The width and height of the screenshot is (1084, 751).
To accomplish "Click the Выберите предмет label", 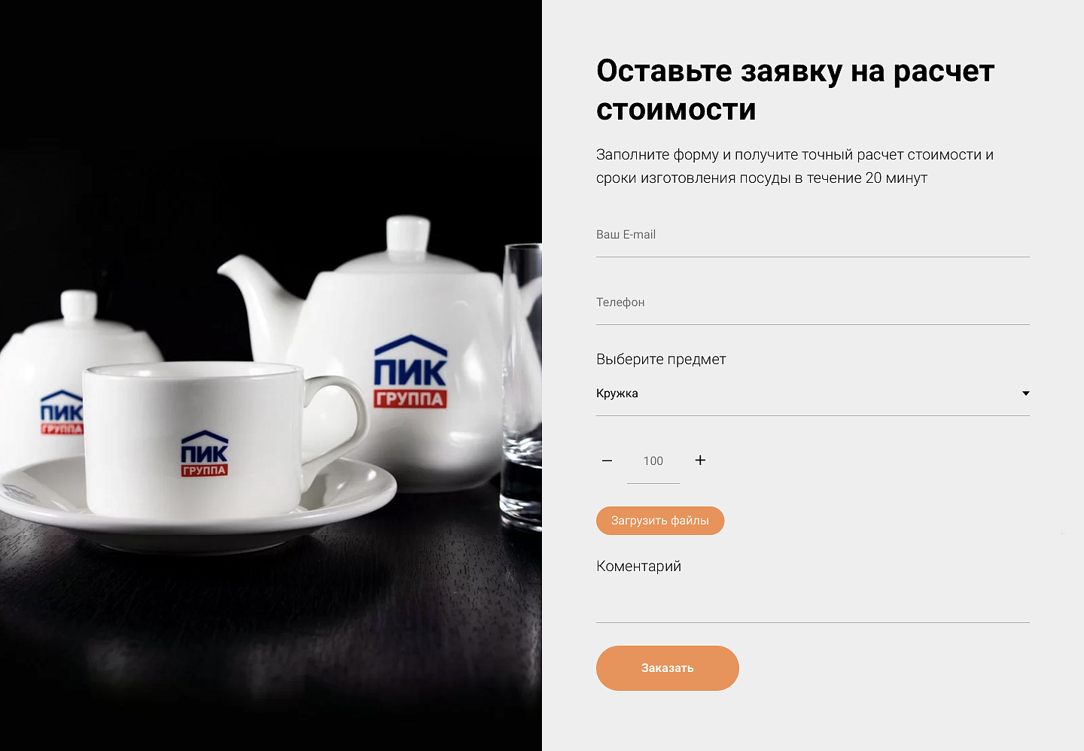I will tap(661, 360).
